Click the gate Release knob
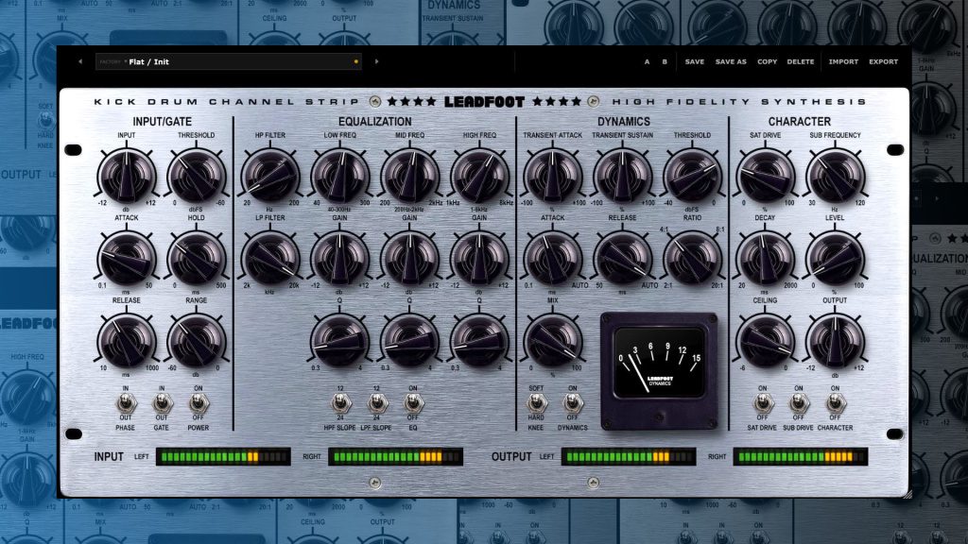The width and height of the screenshot is (968, 544). (x=127, y=341)
